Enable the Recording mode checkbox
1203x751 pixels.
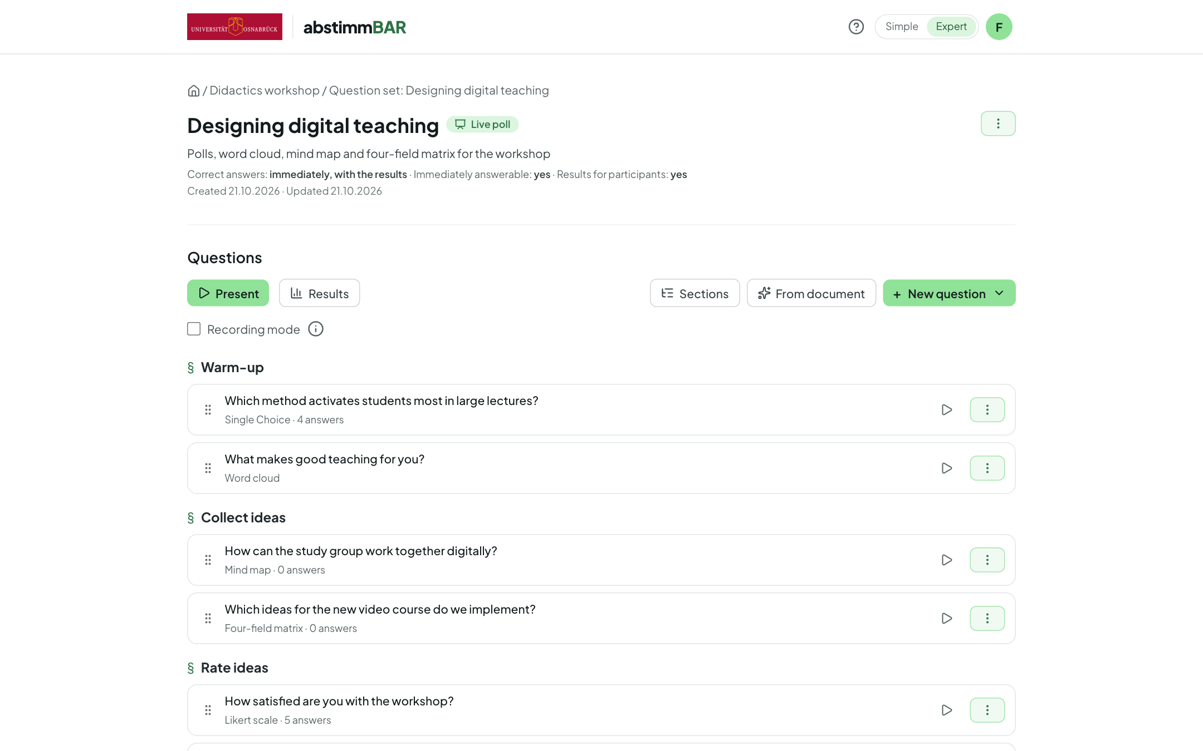click(x=194, y=329)
